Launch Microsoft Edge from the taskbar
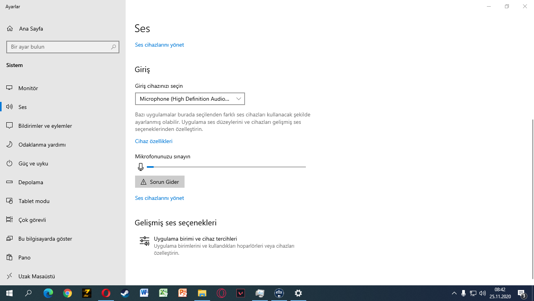534x301 pixels. tap(48, 293)
